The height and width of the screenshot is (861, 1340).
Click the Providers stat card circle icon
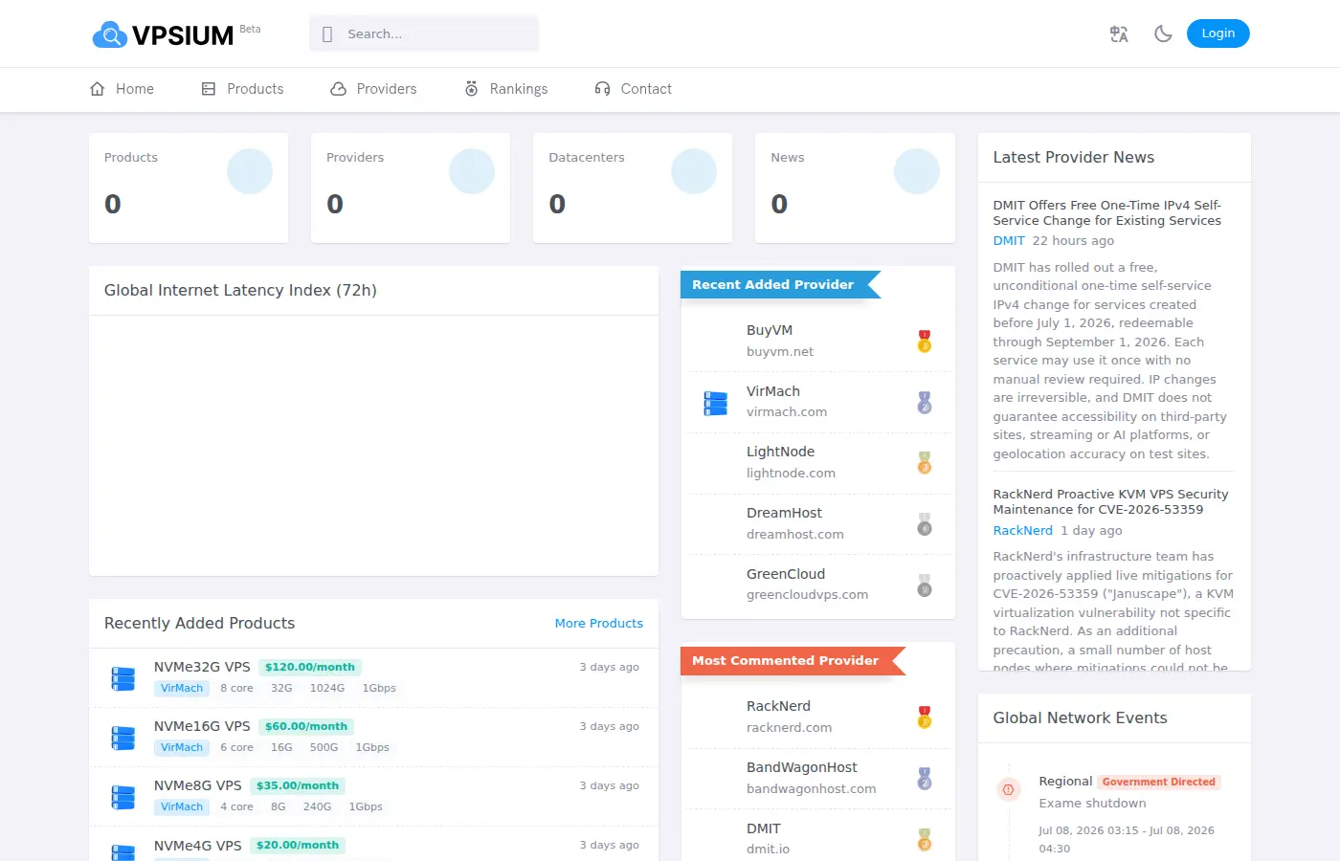tap(472, 171)
